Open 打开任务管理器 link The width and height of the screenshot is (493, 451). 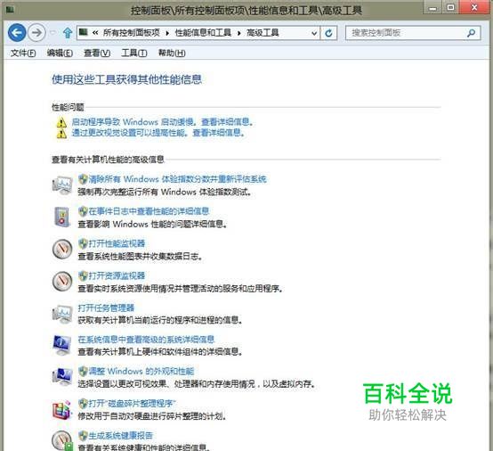pos(106,308)
